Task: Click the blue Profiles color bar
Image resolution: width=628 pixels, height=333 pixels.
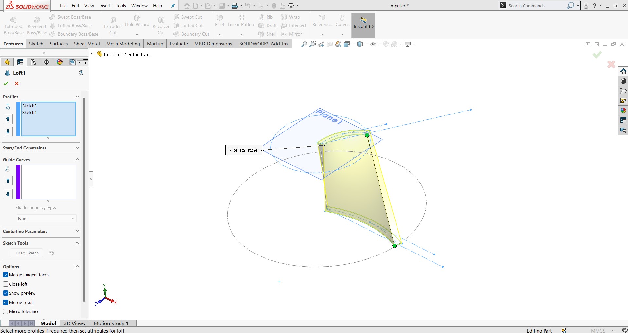Action: [x=18, y=119]
